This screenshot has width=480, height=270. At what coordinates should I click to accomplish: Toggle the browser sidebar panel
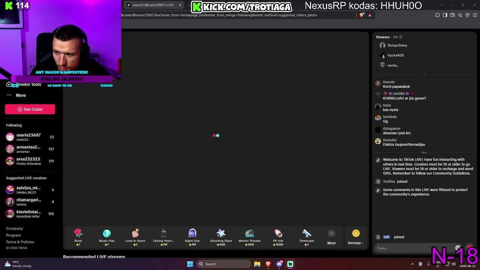[445, 15]
